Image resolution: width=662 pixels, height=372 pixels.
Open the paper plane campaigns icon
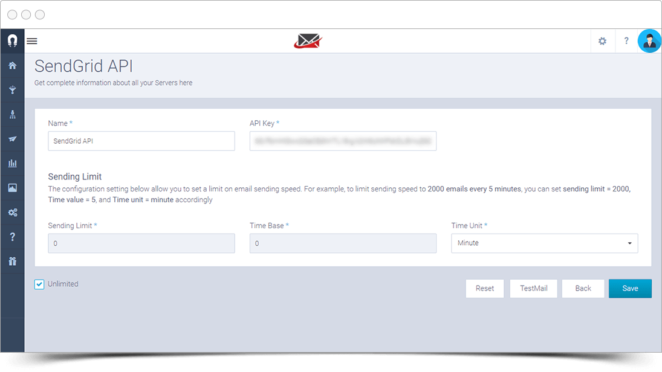coord(12,139)
